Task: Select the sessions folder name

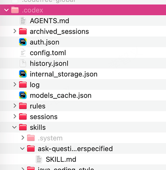Action: click(43, 117)
